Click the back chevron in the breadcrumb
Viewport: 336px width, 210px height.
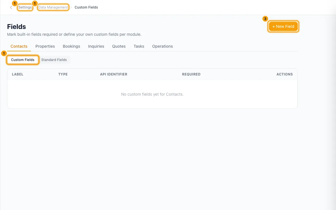pos(11,7)
